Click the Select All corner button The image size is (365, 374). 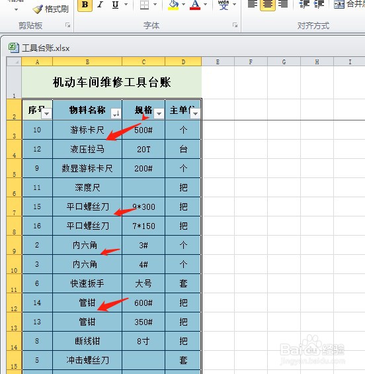point(14,62)
